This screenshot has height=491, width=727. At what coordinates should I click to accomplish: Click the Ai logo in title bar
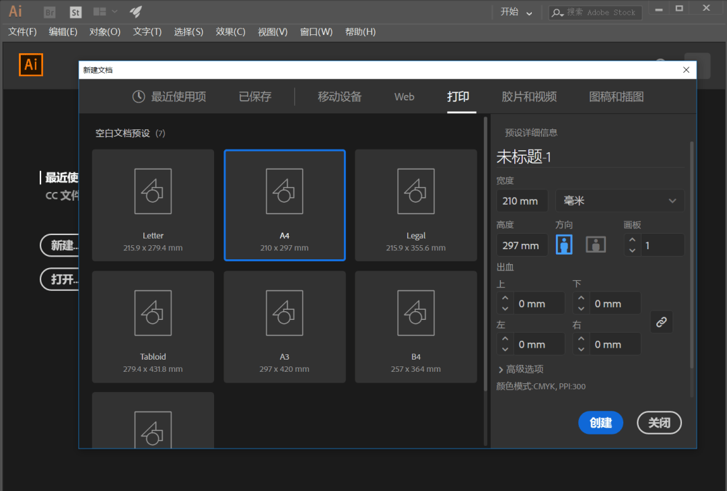tap(15, 11)
